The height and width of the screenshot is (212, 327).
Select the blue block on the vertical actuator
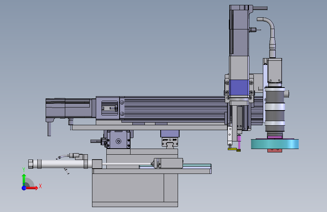pyautogui.click(x=239, y=87)
